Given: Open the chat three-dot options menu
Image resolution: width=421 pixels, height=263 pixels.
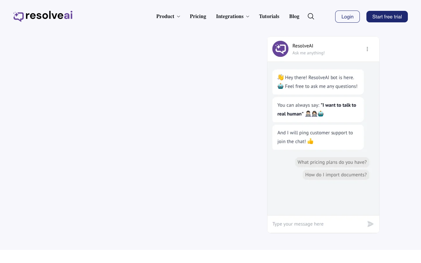Looking at the screenshot, I should (367, 49).
